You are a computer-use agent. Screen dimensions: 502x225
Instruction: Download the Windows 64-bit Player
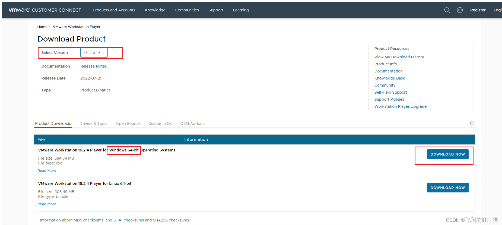pyautogui.click(x=448, y=154)
